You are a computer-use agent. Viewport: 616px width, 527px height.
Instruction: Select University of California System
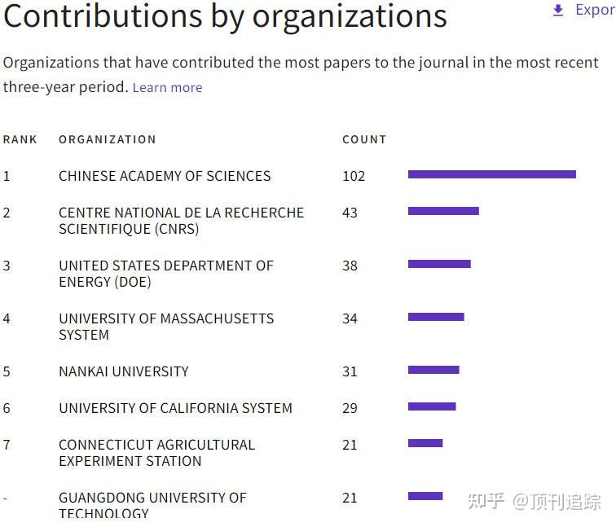pyautogui.click(x=175, y=408)
